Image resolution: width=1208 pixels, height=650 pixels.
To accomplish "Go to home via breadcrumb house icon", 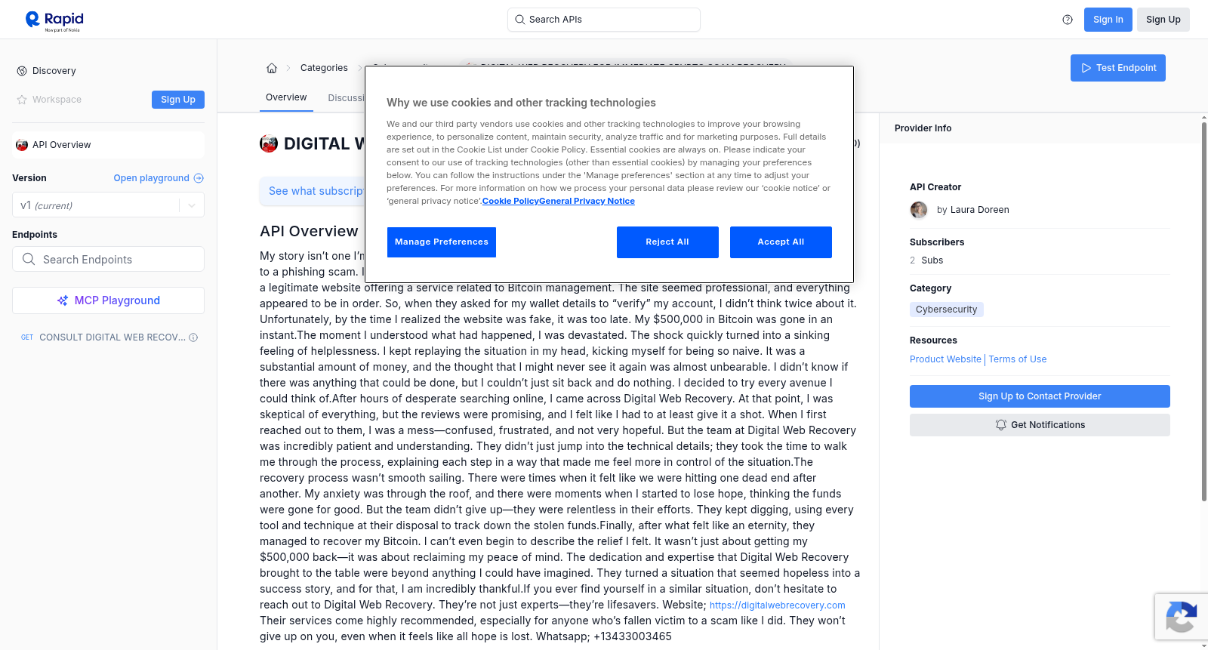I will [x=272, y=68].
